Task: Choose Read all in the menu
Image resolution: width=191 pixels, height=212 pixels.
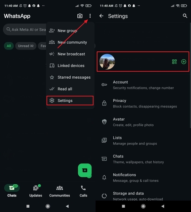Action: [x=70, y=89]
